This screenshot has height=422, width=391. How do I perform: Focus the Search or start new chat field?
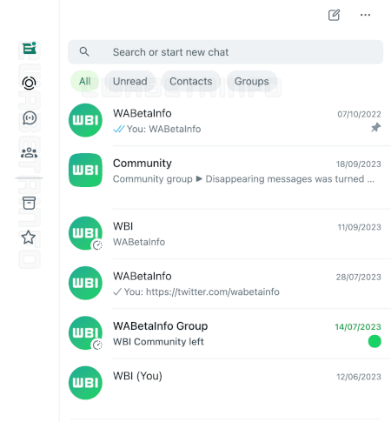coord(225,52)
